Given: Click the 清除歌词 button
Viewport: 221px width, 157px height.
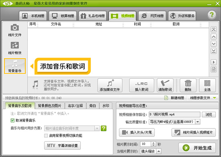Looking at the screenshot, I should (165, 86).
